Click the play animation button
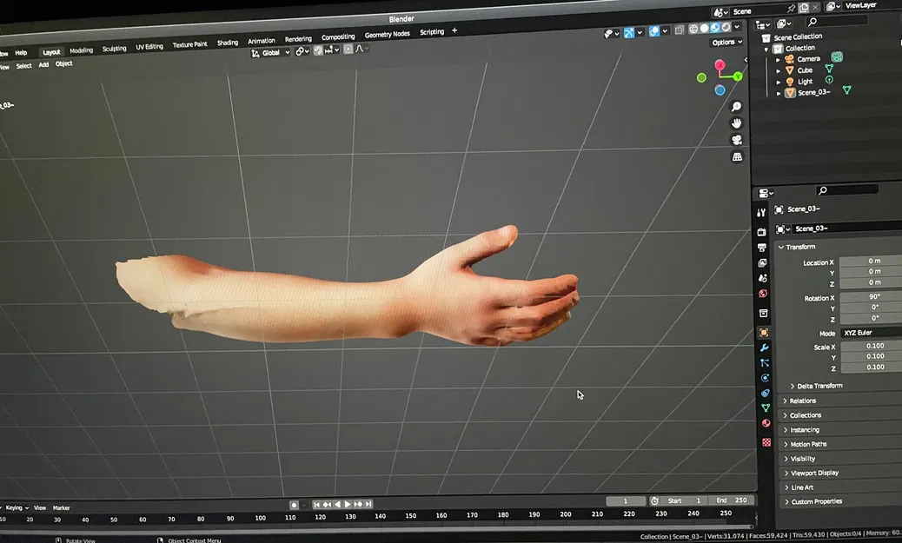This screenshot has height=543, width=902. [348, 505]
